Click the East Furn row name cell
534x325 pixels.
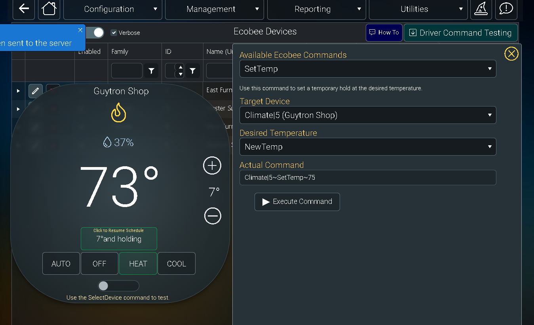click(x=219, y=90)
